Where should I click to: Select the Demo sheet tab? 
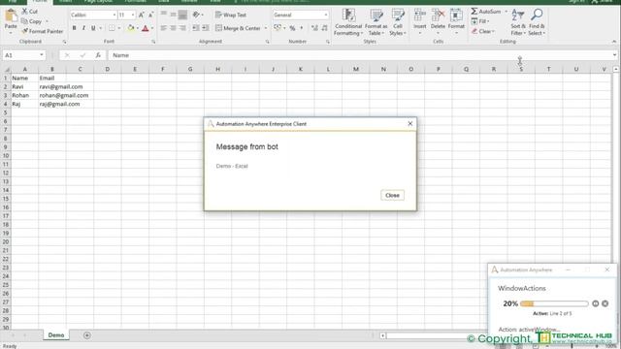56,335
